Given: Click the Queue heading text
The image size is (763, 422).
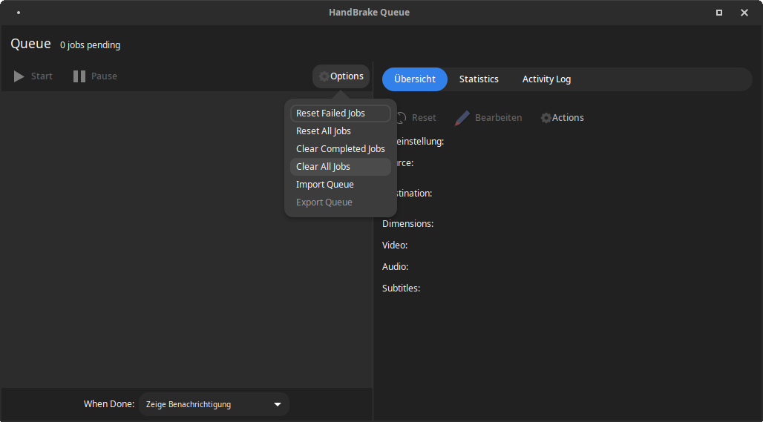Looking at the screenshot, I should (x=30, y=44).
